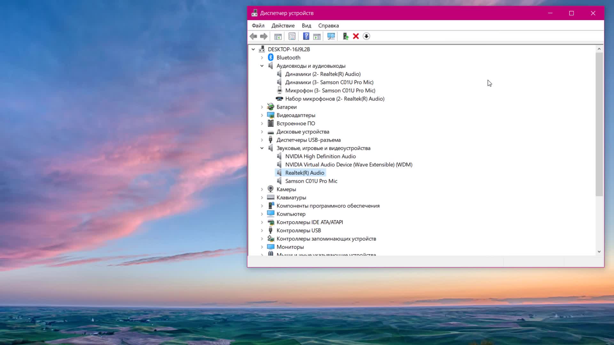Expand the Батареи category toggle
Screen dimensions: 614x345
pos(262,107)
